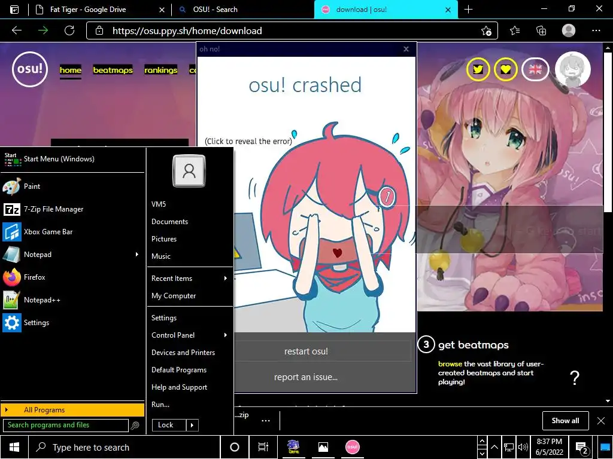Image resolution: width=613 pixels, height=459 pixels.
Task: Open Task View on the taskbar
Action: tap(263, 447)
